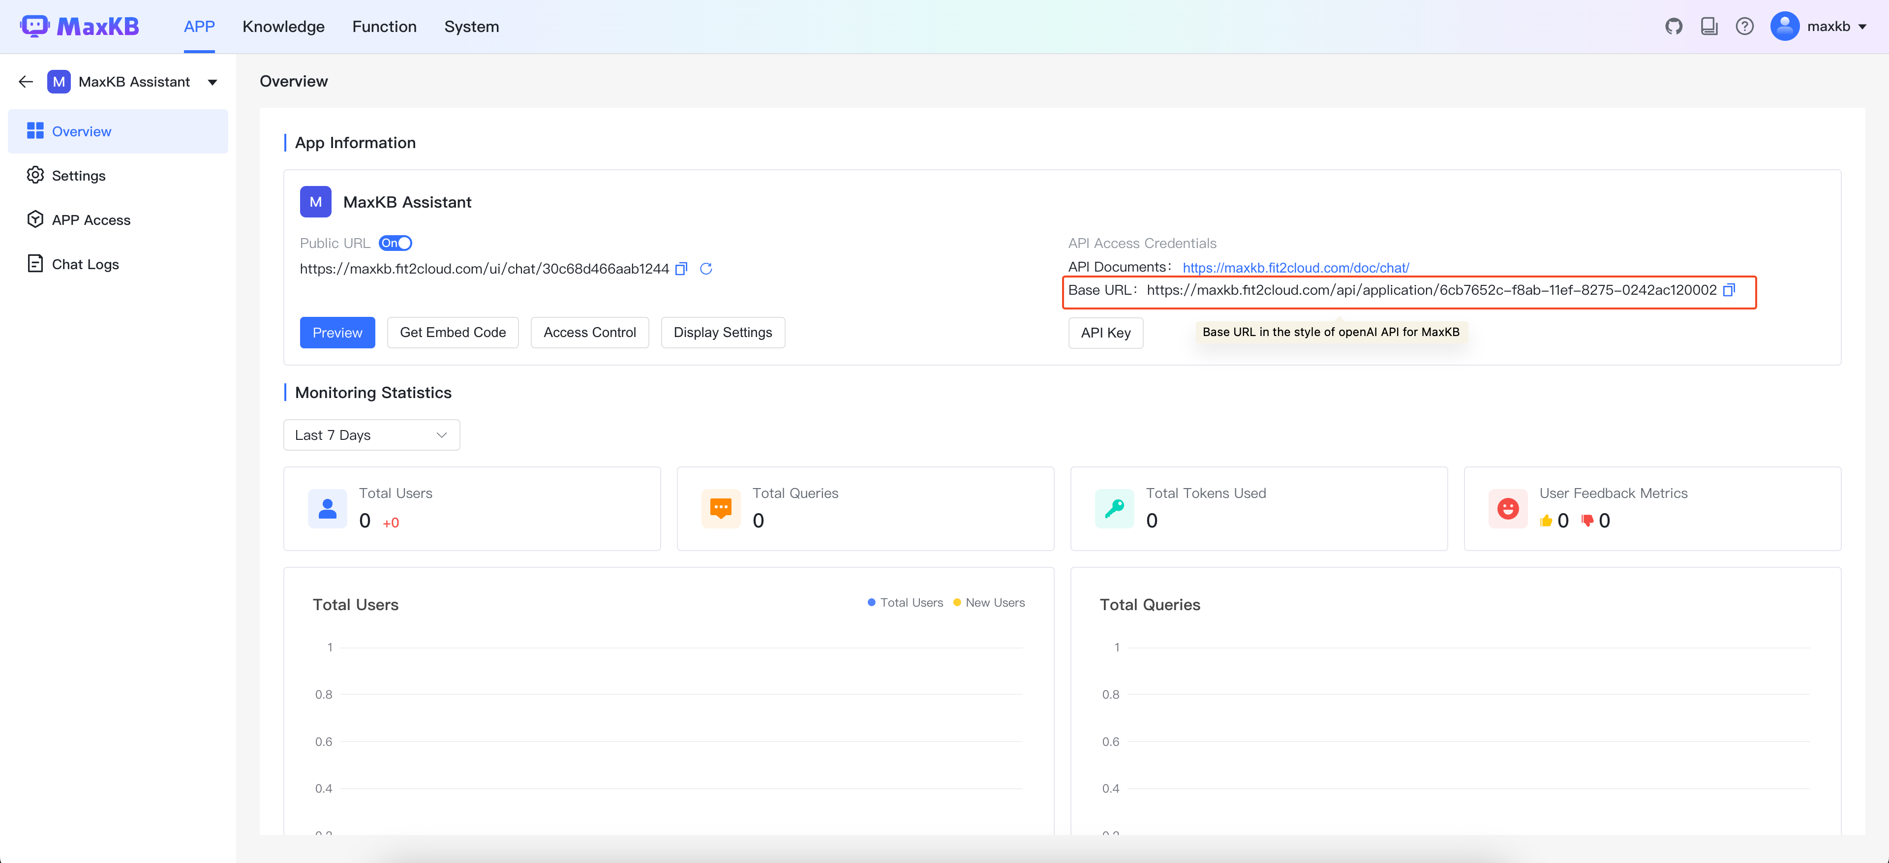The image size is (1889, 863).
Task: Open Settings in the sidebar
Action: click(118, 175)
